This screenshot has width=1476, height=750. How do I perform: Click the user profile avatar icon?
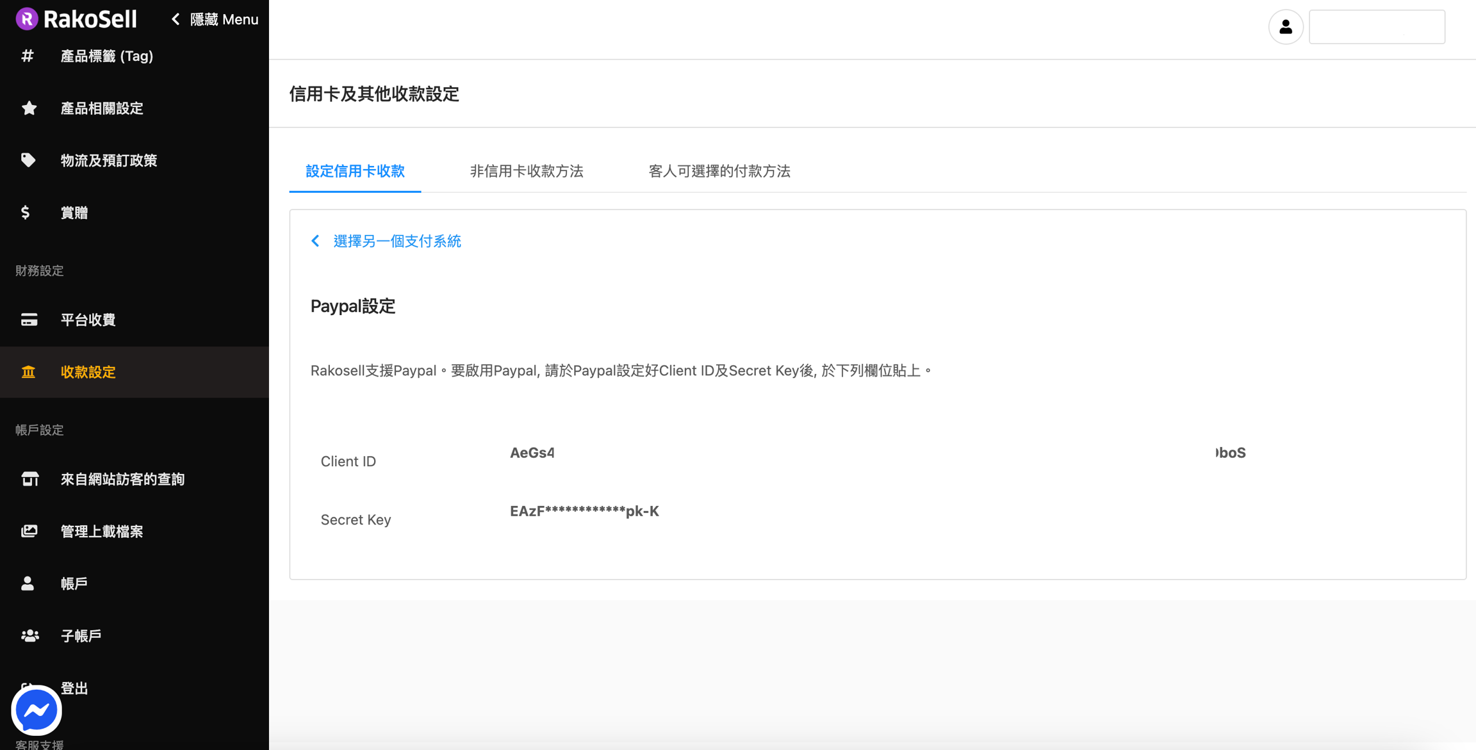[x=1285, y=26]
